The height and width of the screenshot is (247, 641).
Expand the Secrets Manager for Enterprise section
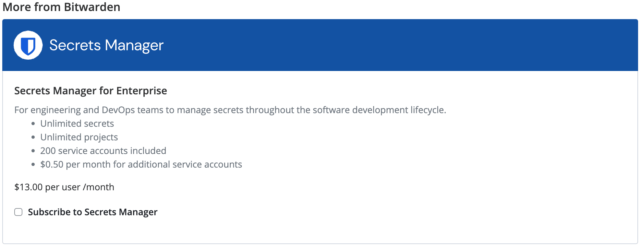tap(91, 91)
